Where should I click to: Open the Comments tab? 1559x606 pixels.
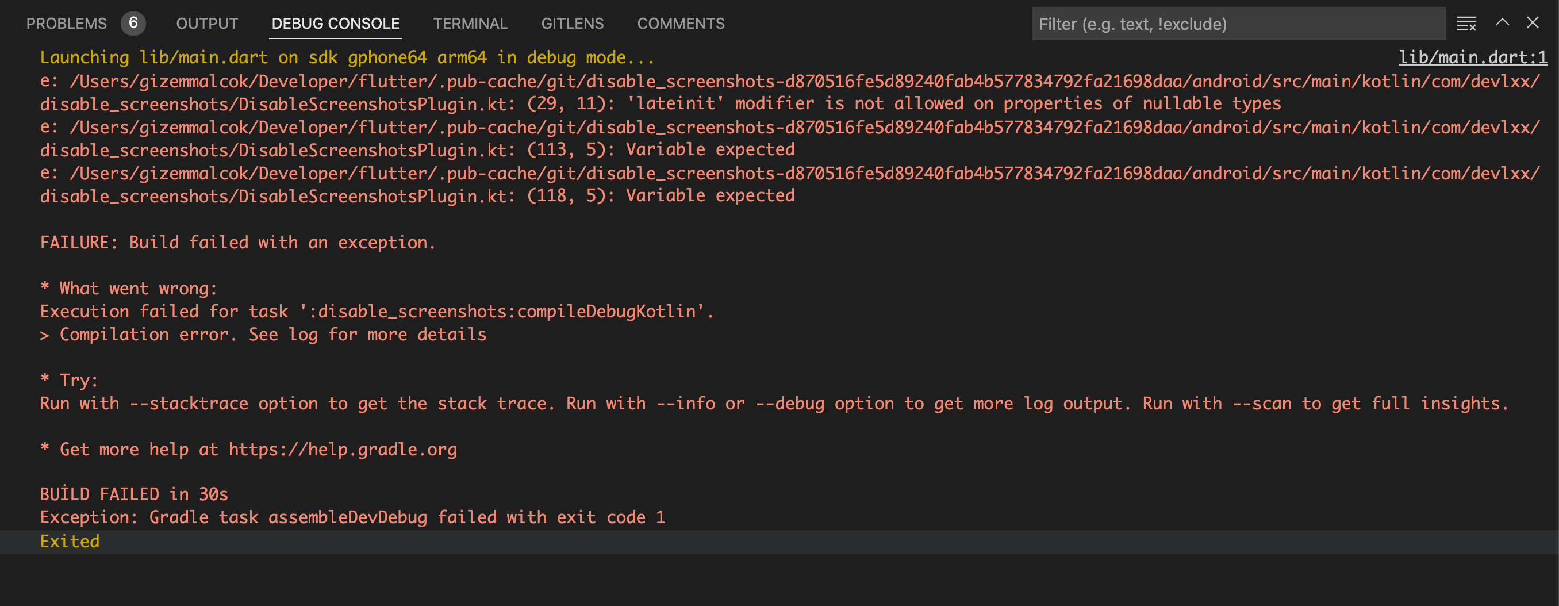click(681, 24)
